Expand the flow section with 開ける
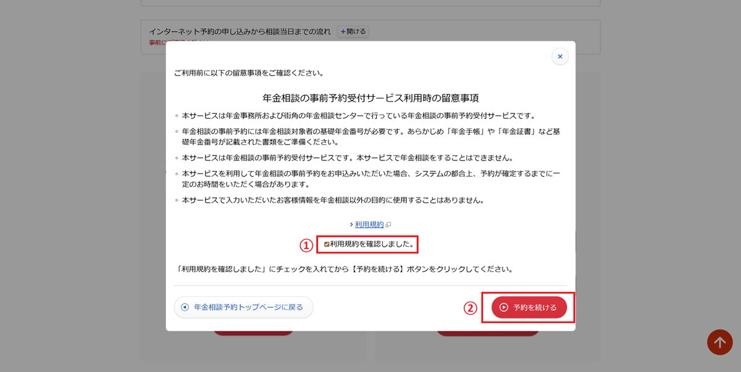Screen dimensions: 741x372 (353, 31)
